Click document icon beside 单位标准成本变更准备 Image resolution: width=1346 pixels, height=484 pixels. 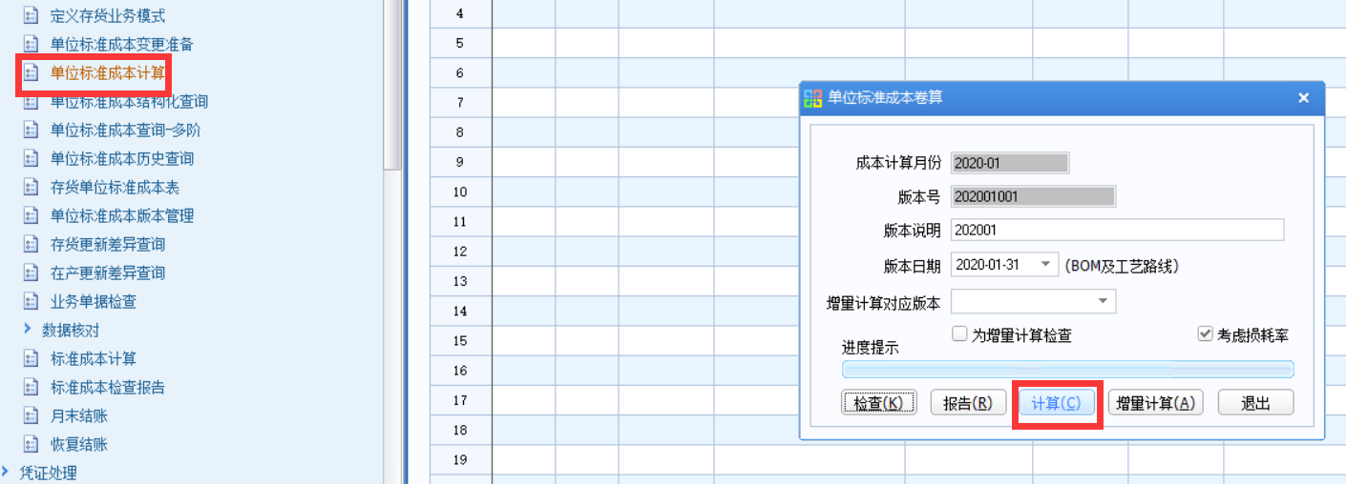pos(31,45)
